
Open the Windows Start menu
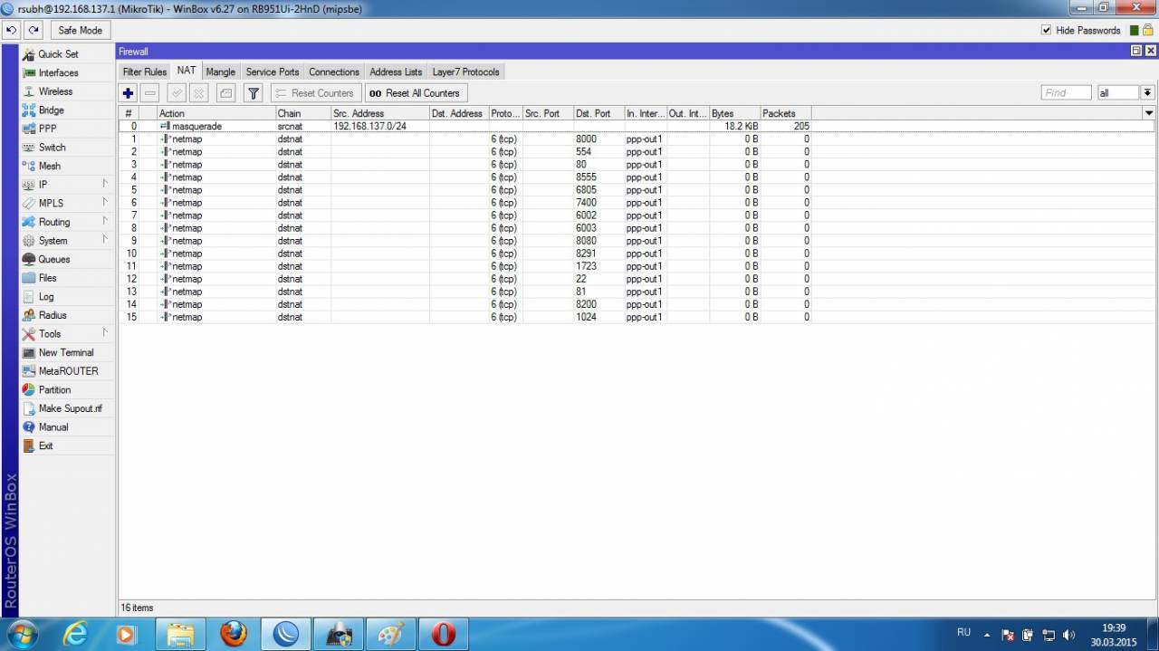tap(22, 634)
